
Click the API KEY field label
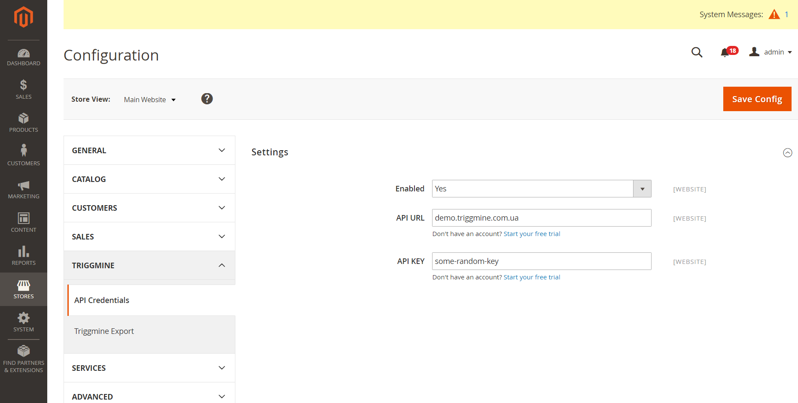point(411,261)
